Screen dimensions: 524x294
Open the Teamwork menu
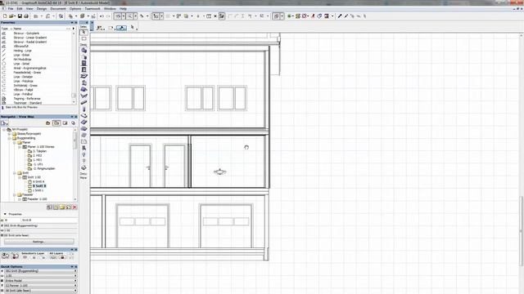tap(93, 9)
